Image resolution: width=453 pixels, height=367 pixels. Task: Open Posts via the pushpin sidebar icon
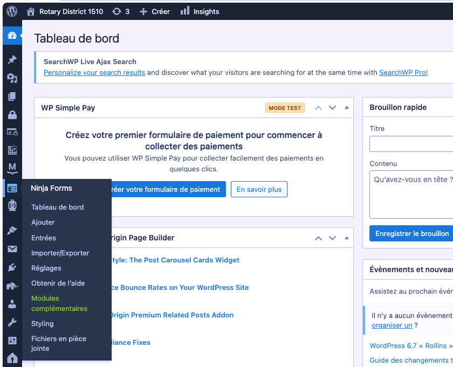(12, 60)
